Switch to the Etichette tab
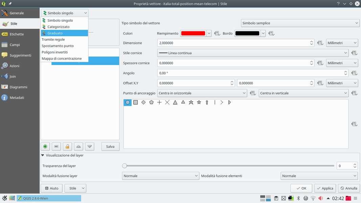 17,34
